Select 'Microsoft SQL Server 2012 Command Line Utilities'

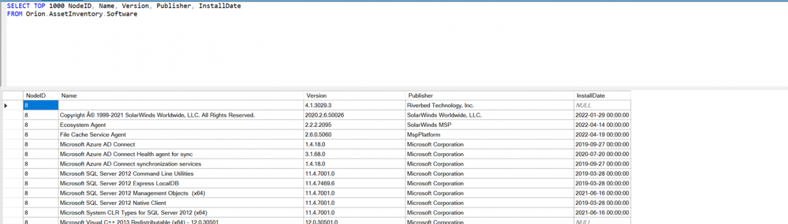(181, 174)
